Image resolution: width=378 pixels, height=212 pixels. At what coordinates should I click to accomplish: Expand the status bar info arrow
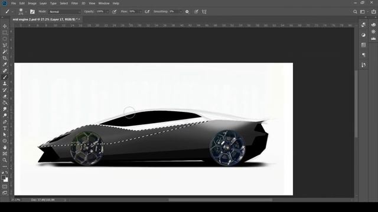coord(65,200)
